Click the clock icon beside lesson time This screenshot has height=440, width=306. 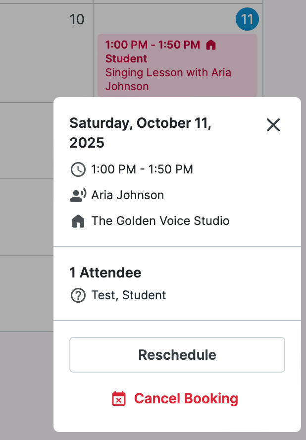coord(78,169)
